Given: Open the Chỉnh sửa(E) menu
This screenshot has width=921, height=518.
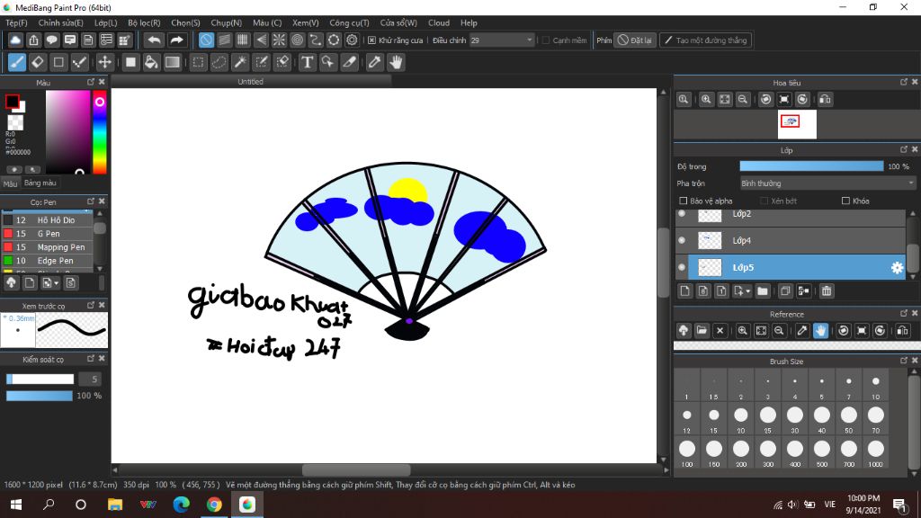Looking at the screenshot, I should (x=60, y=22).
